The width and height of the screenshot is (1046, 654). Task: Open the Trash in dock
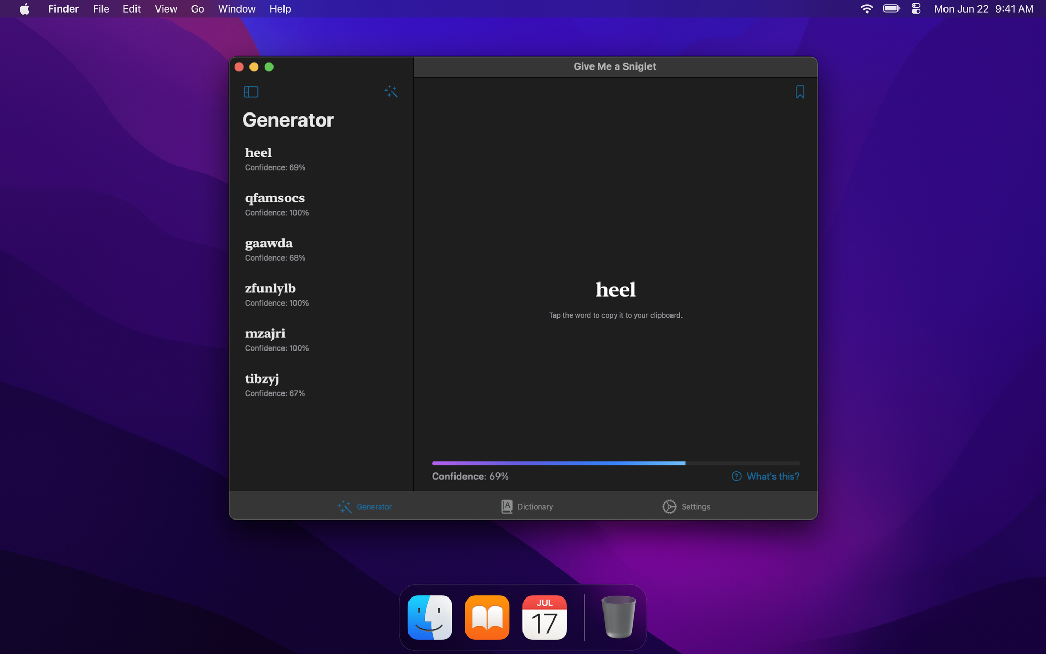[618, 617]
